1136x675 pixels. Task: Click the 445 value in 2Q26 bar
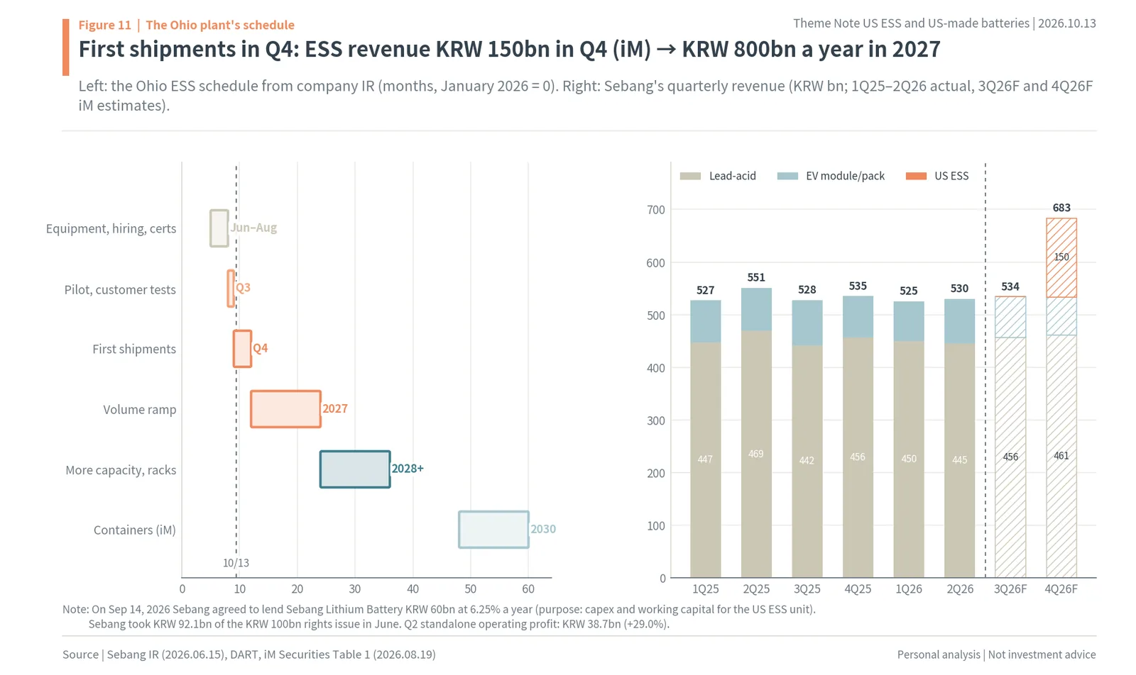pyautogui.click(x=959, y=460)
